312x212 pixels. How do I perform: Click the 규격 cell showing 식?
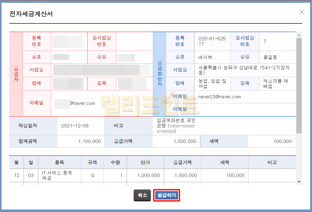(92, 175)
